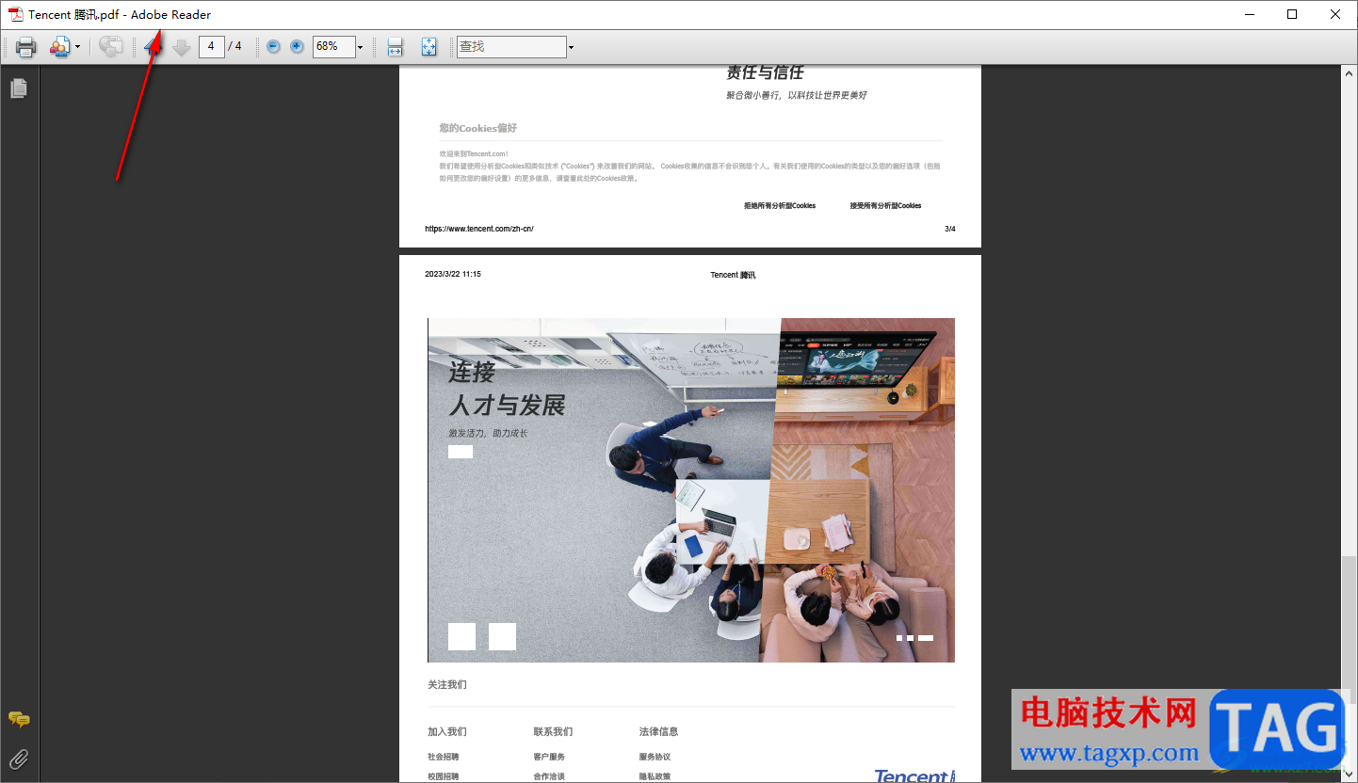Expand the collaborate tool's dropdown arrow
The height and width of the screenshot is (783, 1358).
tap(77, 47)
